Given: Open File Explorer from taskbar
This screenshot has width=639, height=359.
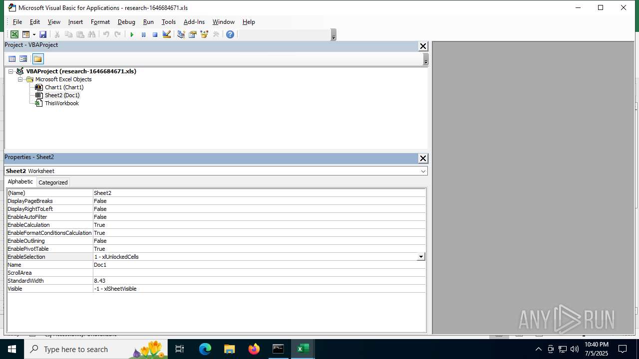Looking at the screenshot, I should [x=229, y=349].
